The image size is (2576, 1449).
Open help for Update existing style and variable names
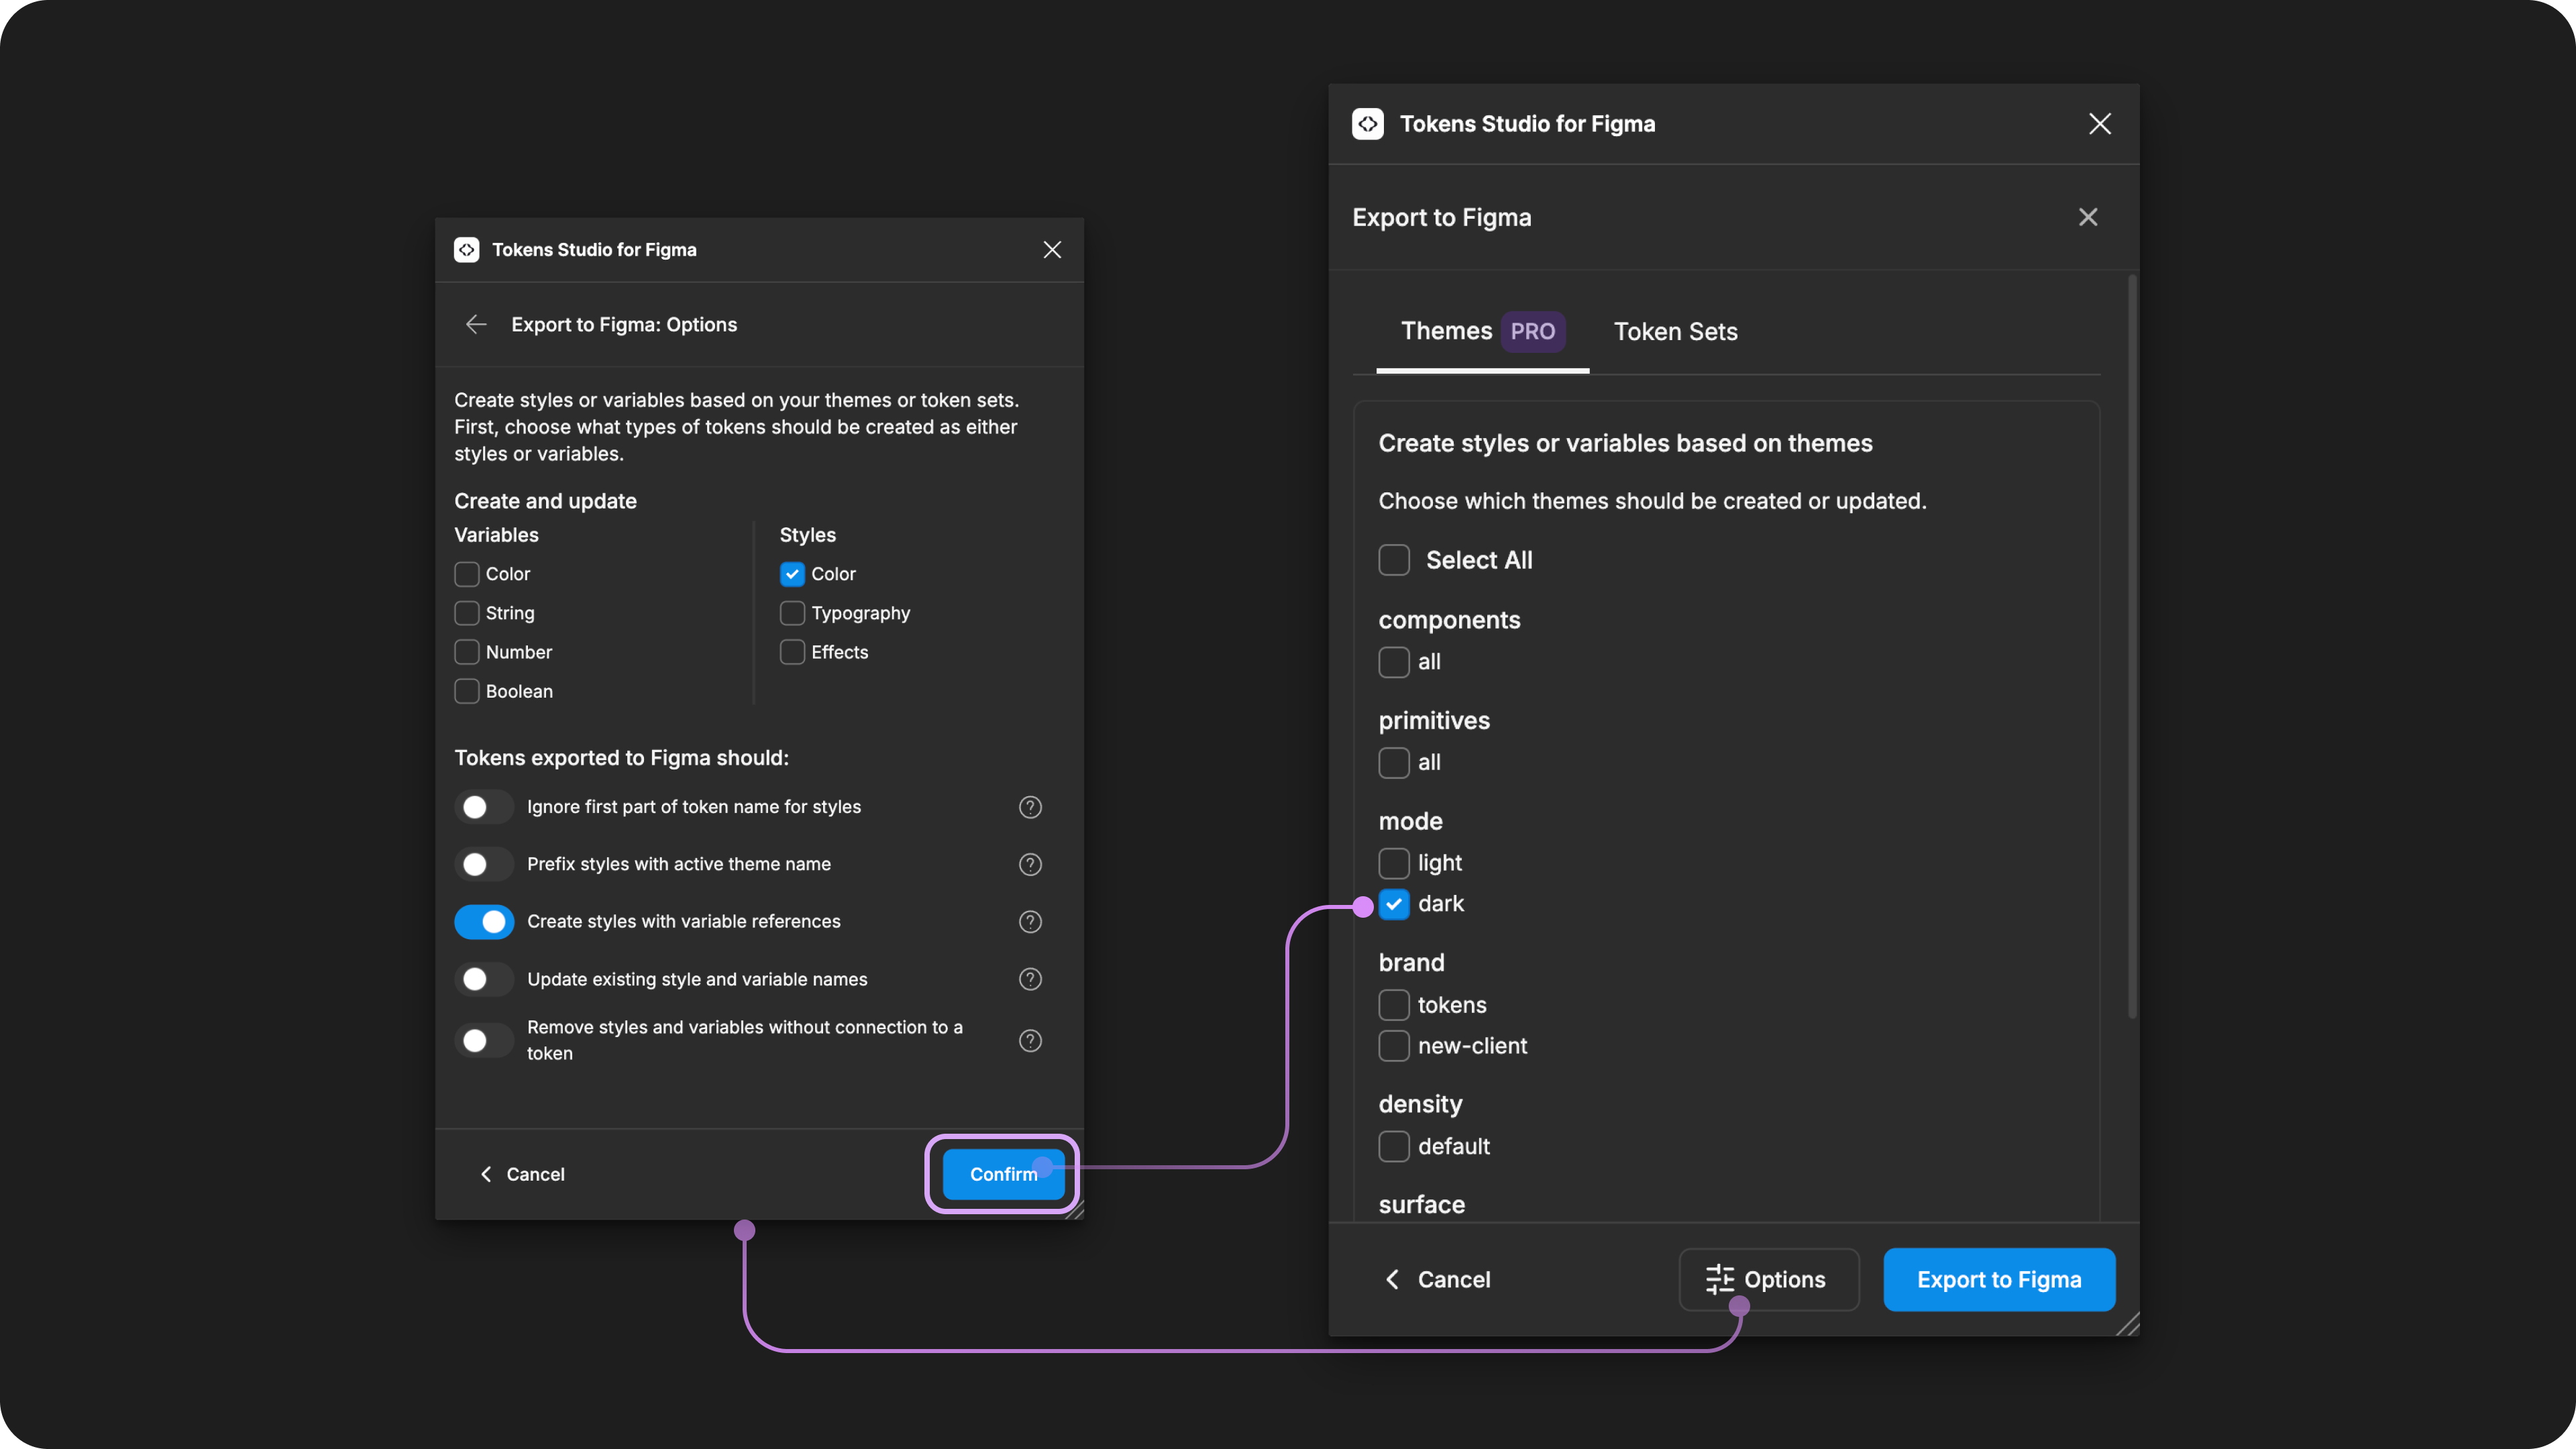(1030, 979)
